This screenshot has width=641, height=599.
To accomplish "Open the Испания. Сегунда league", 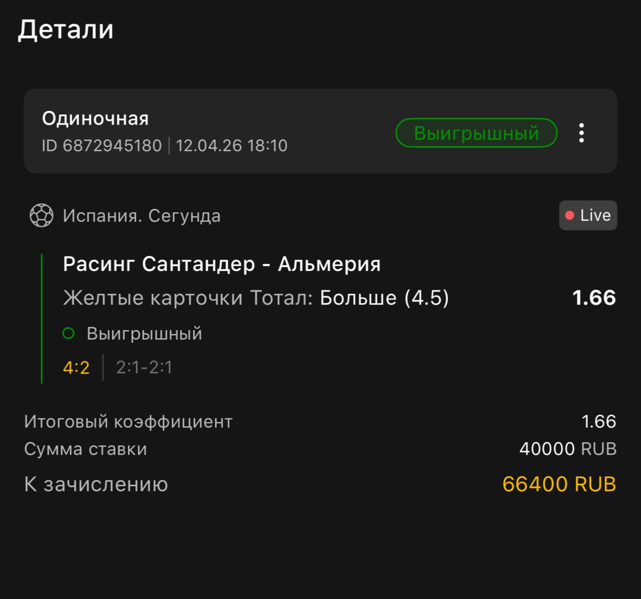I will tap(141, 216).
